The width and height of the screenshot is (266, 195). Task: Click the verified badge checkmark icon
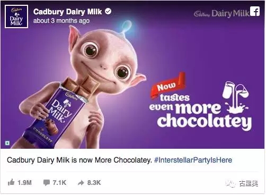(x=108, y=12)
